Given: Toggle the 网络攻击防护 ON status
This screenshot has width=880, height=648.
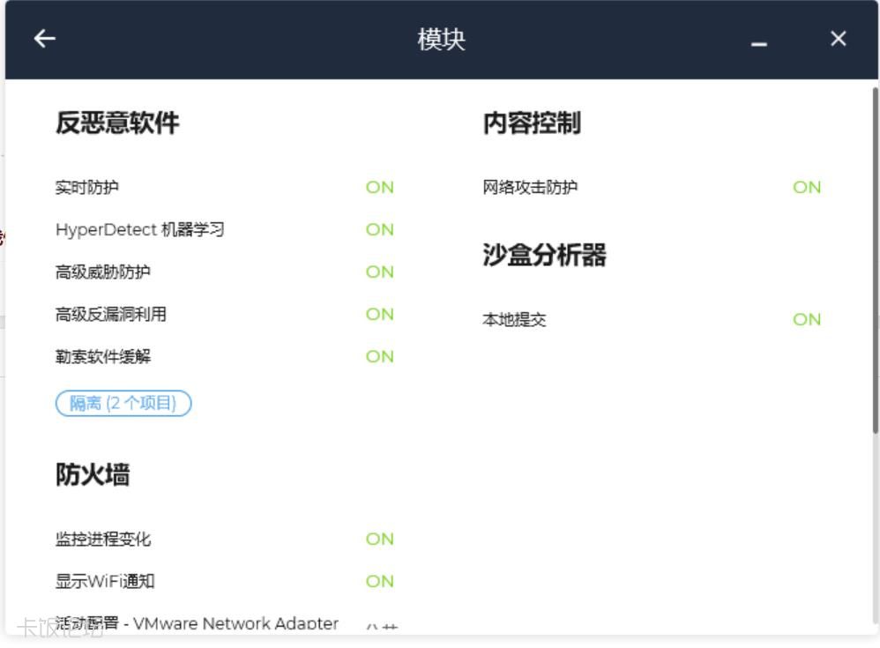Looking at the screenshot, I should click(x=806, y=187).
